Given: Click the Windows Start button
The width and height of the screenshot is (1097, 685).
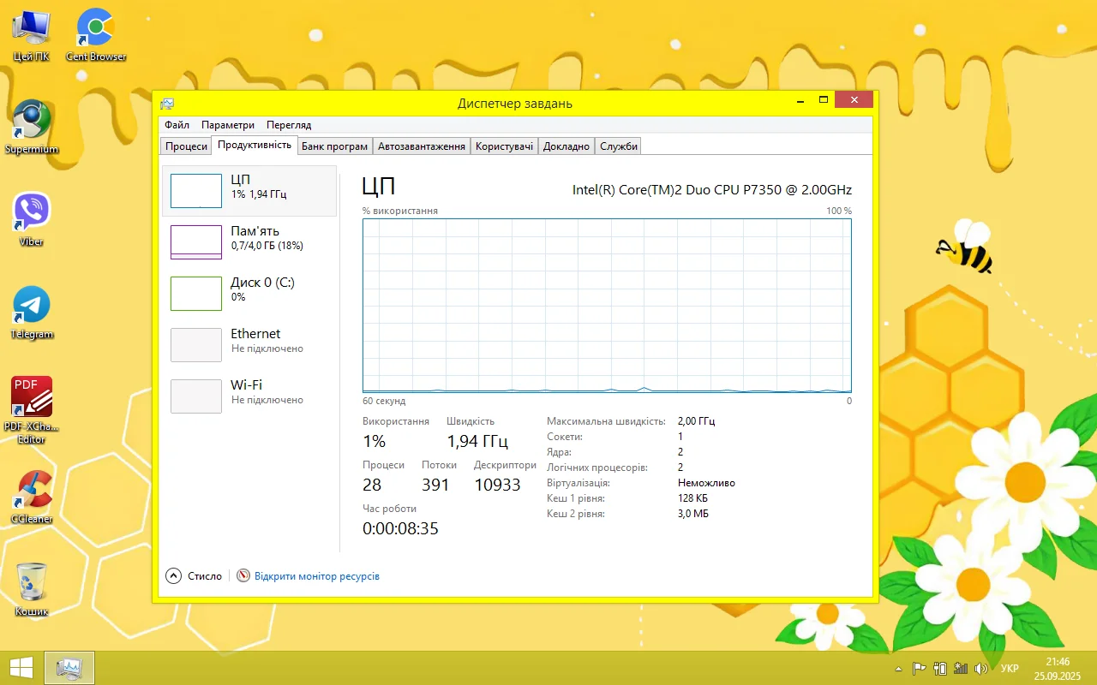Looking at the screenshot, I should tap(21, 668).
